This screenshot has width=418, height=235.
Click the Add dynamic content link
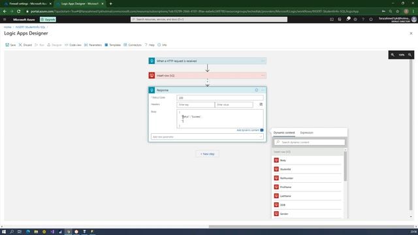tap(248, 130)
